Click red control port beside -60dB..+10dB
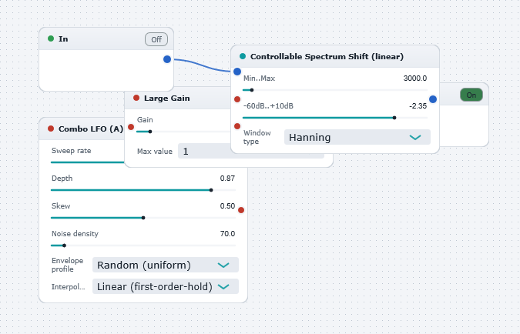The height and width of the screenshot is (334, 520). (x=237, y=99)
